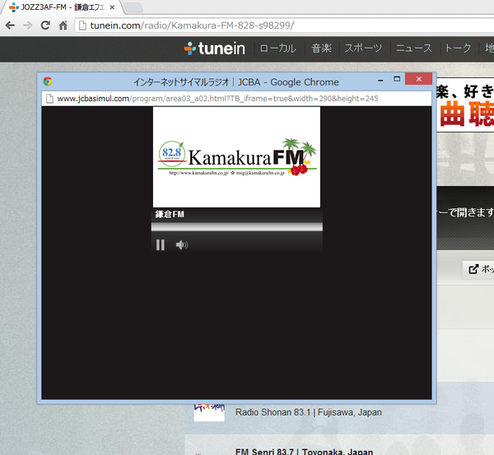The image size is (494, 455).
Task: Open the 音楽 menu
Action: pyautogui.click(x=321, y=49)
